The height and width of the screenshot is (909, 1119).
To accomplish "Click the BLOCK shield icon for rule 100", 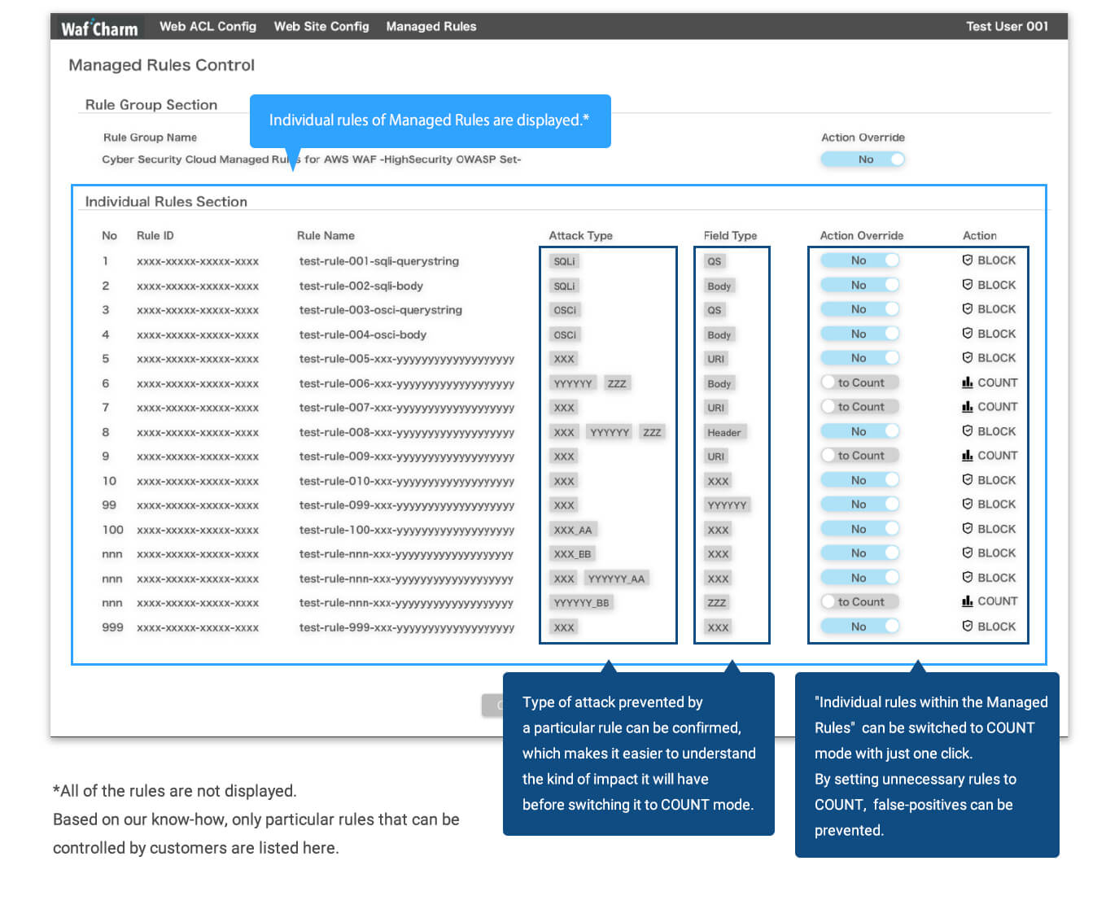I will [968, 529].
